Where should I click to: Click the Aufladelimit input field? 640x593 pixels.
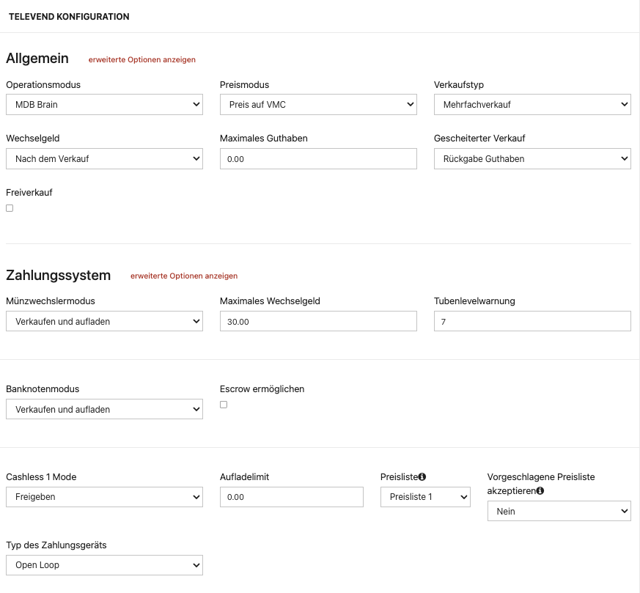pos(292,498)
